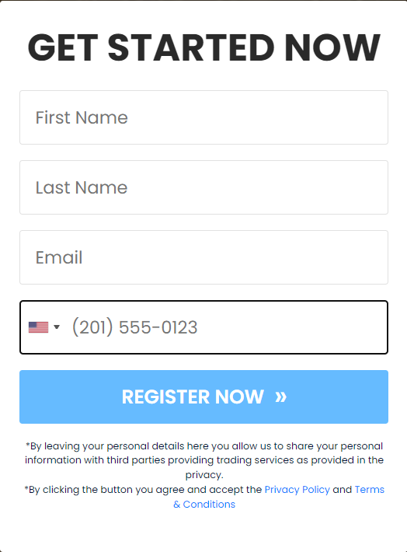This screenshot has height=552, width=407.
Task: Click the "First Name" placeholder text
Action: [82, 117]
